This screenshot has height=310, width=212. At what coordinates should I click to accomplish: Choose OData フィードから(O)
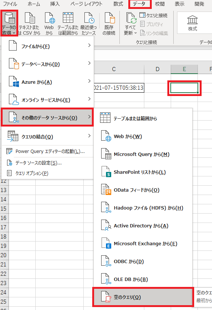(x=143, y=190)
